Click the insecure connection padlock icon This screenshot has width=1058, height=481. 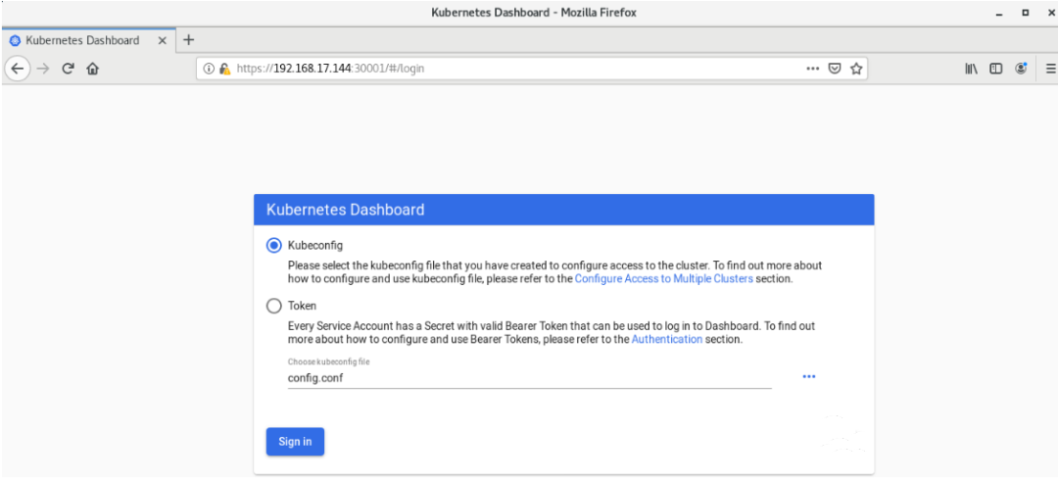(x=224, y=69)
